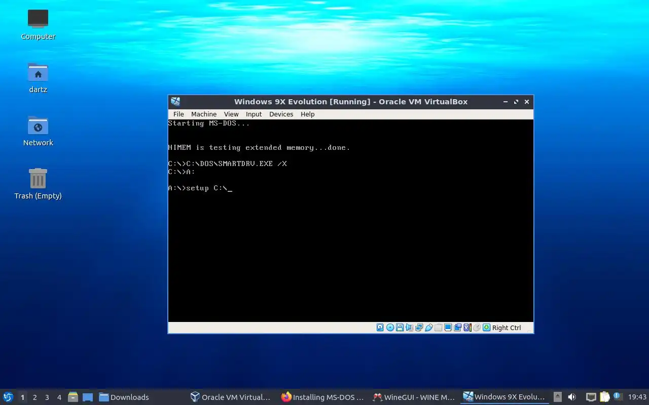The width and height of the screenshot is (649, 405).
Task: Open the Machine menu
Action: 204,114
